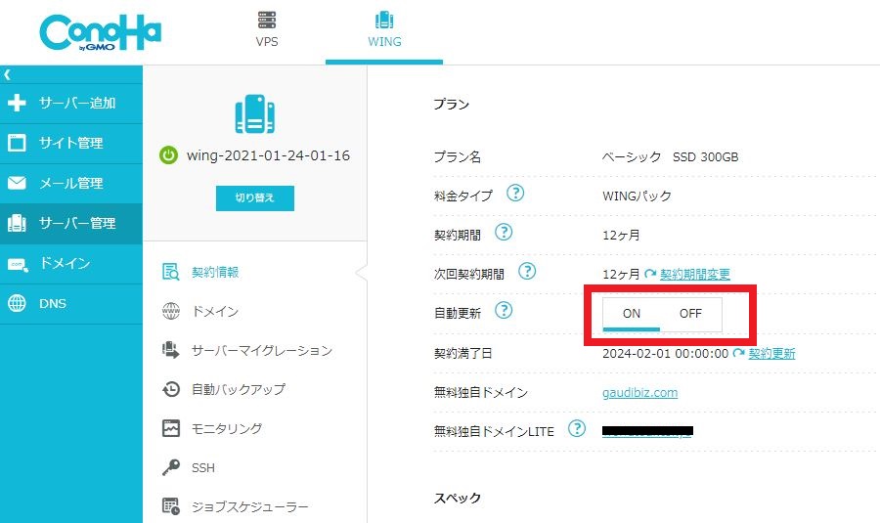This screenshot has height=523, width=880.
Task: Open サーバー追加 in the sidebar
Action: pyautogui.click(x=71, y=104)
